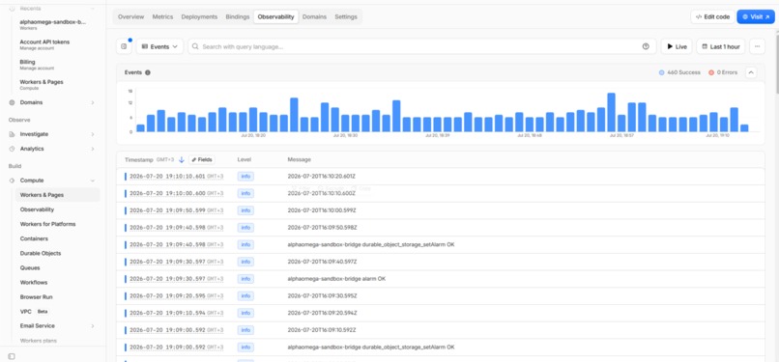
Task: Toggle the 0 Errors series legend
Action: click(x=723, y=72)
